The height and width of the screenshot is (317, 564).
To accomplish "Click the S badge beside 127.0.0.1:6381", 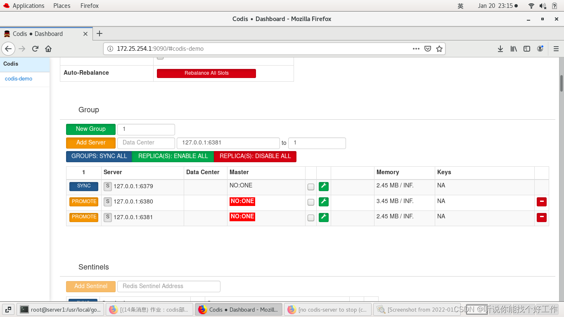I will point(108,217).
